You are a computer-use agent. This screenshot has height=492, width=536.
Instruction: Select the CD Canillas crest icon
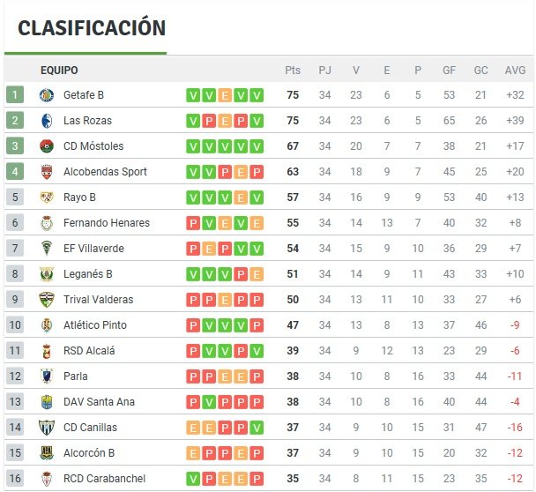coord(47,428)
